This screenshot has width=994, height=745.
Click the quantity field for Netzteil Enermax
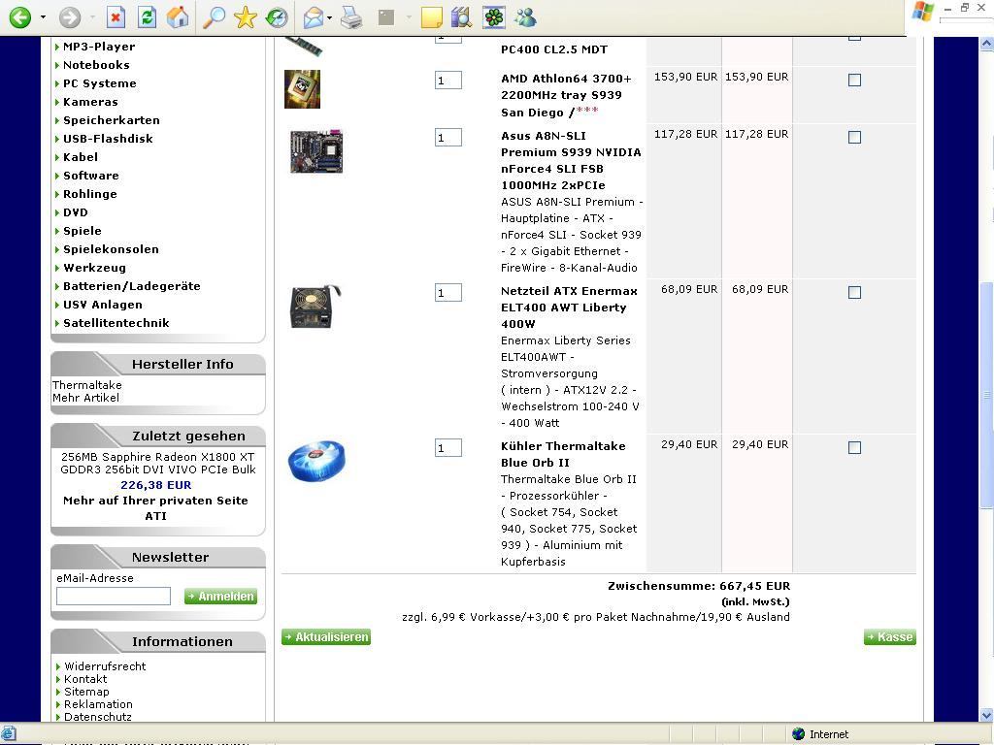448,293
